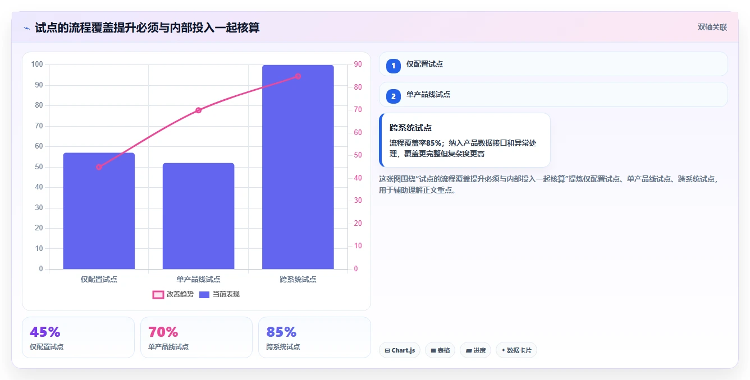Viewport: 750px width, 380px height.
Task: Click the 表格 tag icon
Action: click(x=433, y=351)
